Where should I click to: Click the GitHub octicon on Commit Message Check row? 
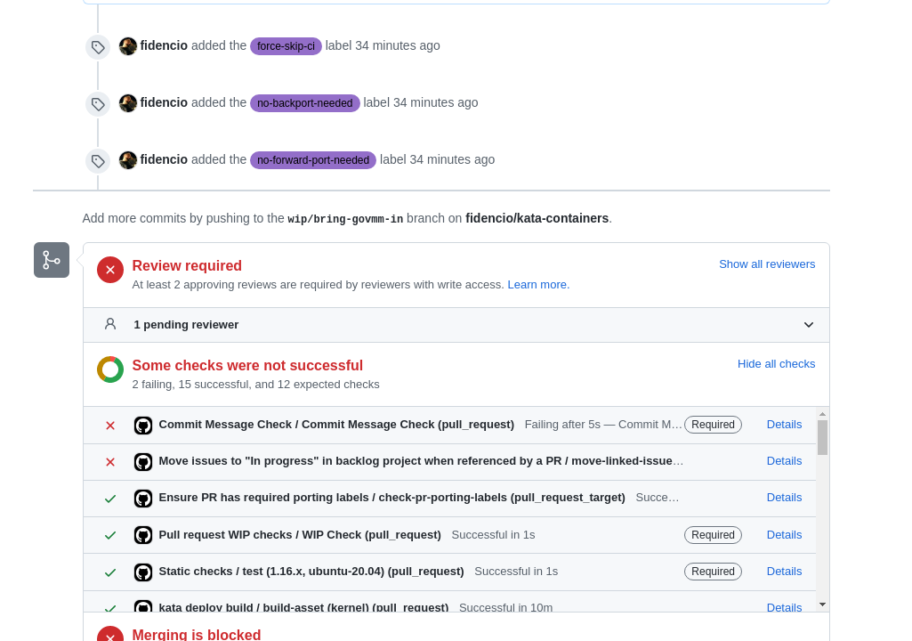(x=143, y=425)
